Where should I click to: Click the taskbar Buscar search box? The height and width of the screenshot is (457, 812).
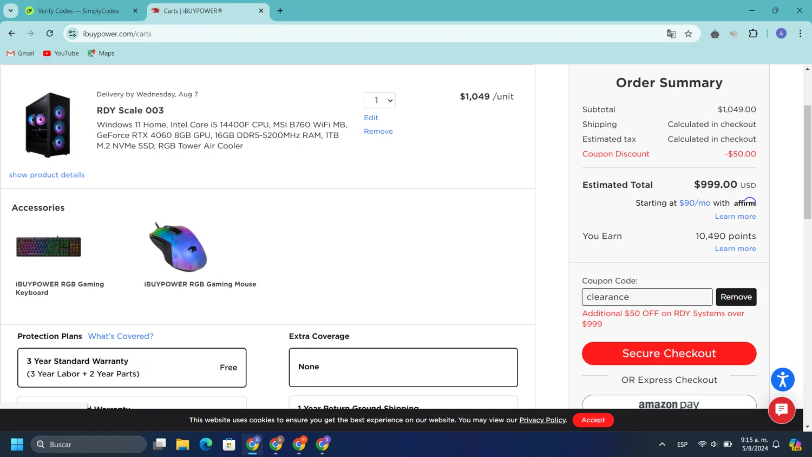[x=88, y=445]
